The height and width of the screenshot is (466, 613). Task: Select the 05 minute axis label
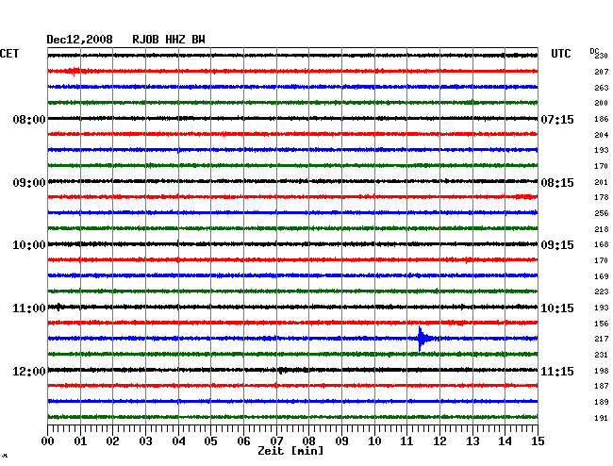pyautogui.click(x=210, y=441)
